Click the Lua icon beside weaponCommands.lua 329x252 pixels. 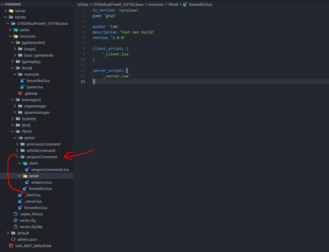coord(27,169)
